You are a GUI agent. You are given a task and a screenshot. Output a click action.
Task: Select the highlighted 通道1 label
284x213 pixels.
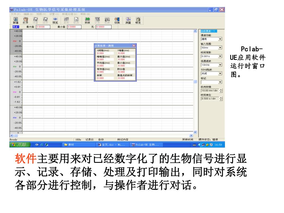pyautogui.click(x=16, y=27)
